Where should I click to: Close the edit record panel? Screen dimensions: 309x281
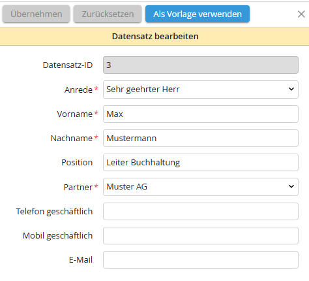pyautogui.click(x=301, y=14)
